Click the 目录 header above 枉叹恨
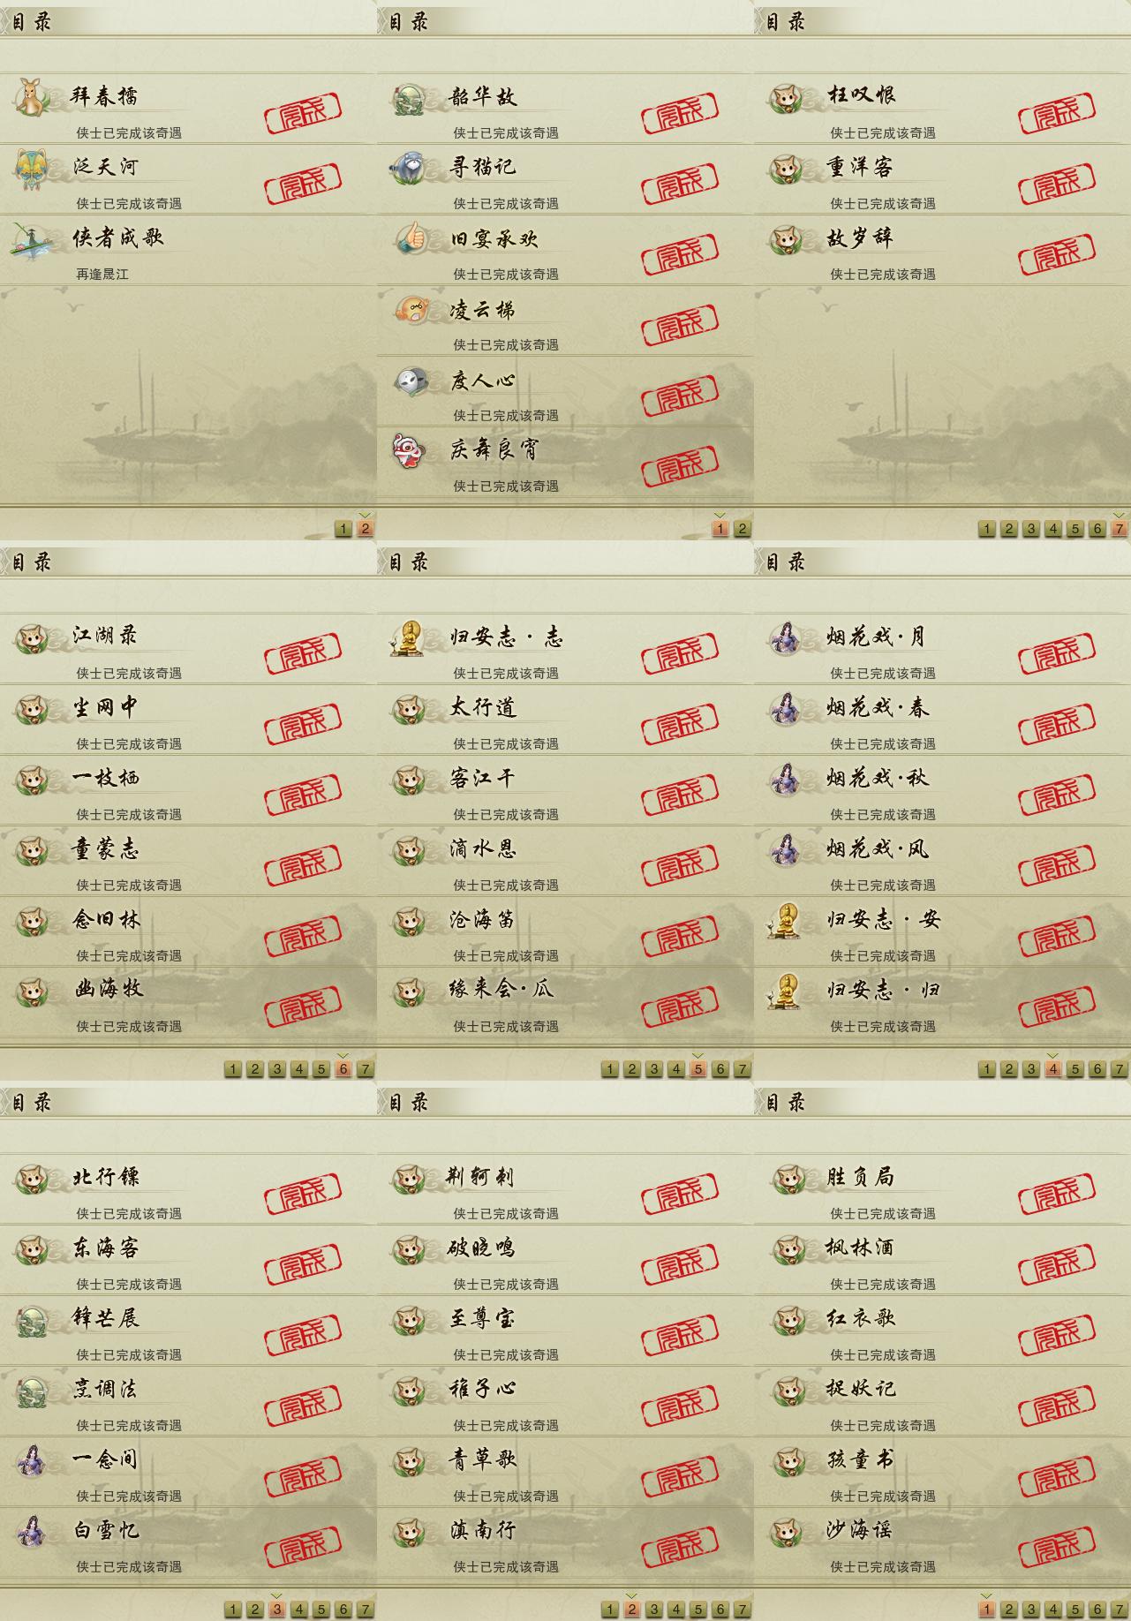 click(x=786, y=21)
